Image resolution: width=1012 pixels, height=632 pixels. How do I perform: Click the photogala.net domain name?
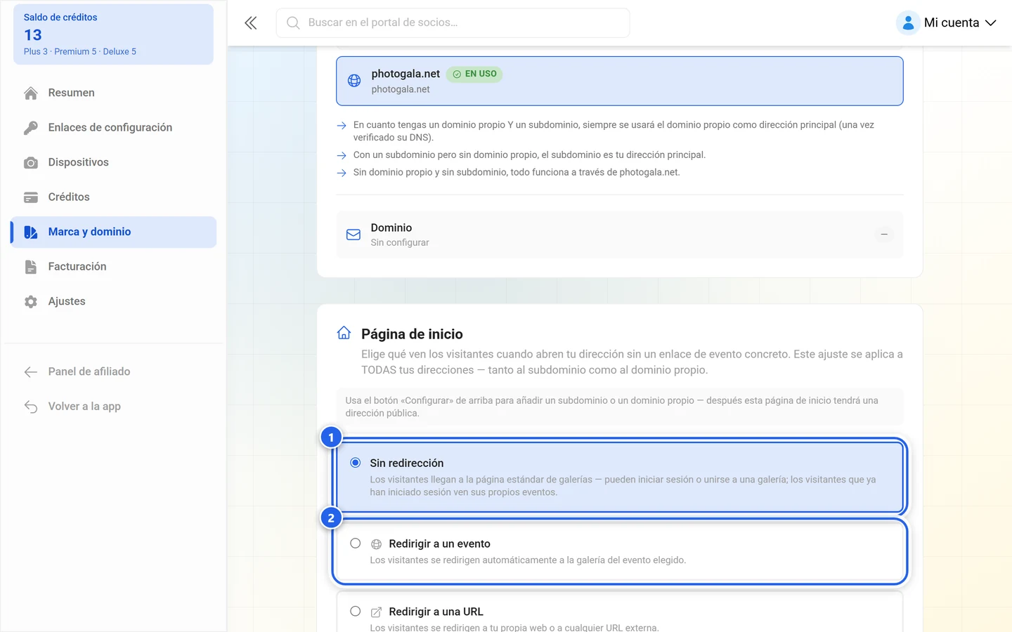point(406,74)
